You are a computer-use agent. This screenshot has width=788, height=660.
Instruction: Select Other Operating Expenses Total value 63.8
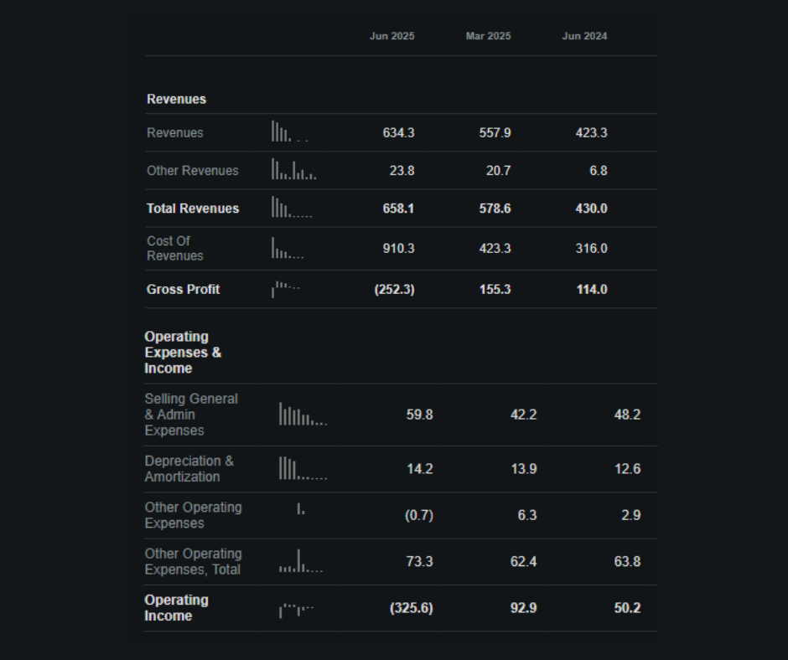tap(628, 561)
